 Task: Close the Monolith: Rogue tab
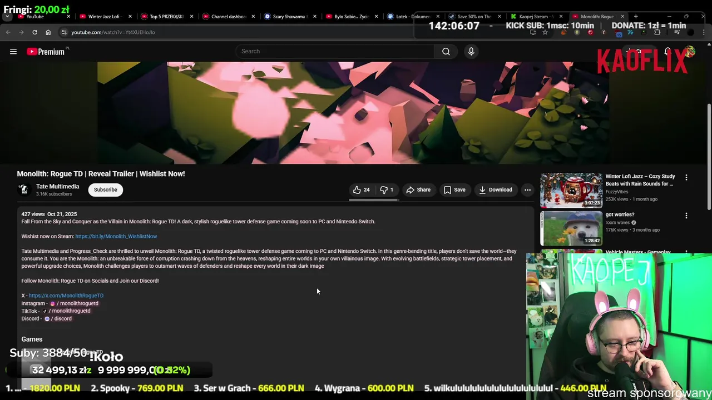pos(622,17)
